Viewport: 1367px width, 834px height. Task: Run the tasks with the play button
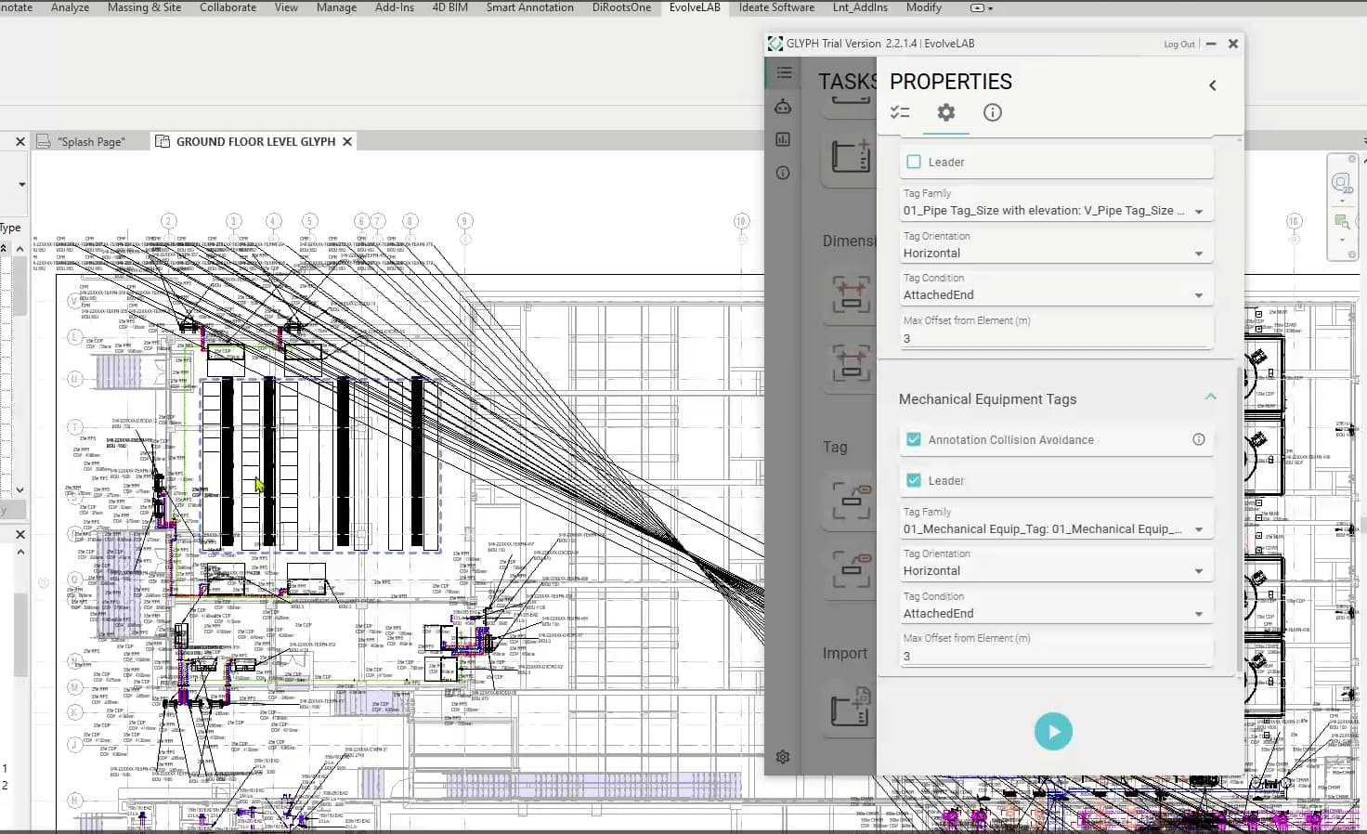point(1053,732)
